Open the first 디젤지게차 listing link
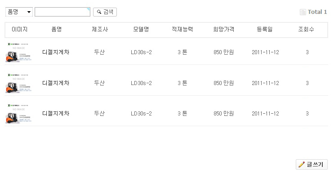334x179 pixels. (x=56, y=52)
